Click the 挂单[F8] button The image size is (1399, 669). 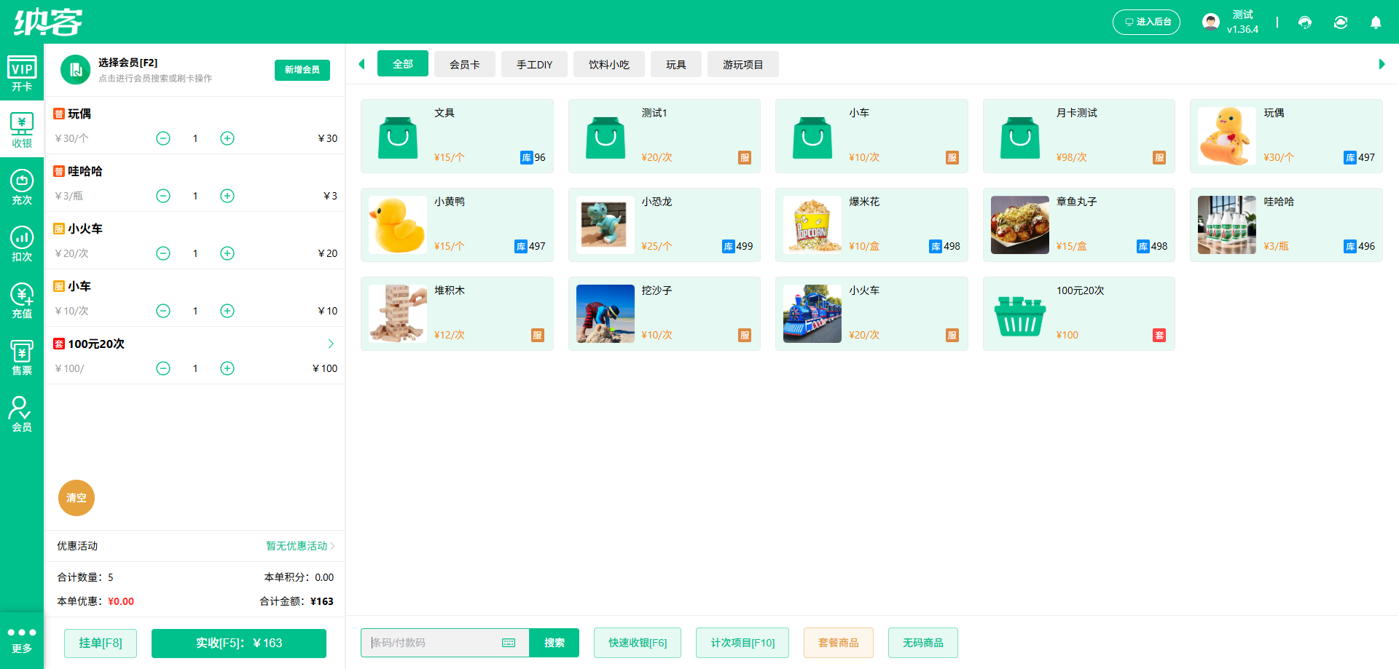101,643
